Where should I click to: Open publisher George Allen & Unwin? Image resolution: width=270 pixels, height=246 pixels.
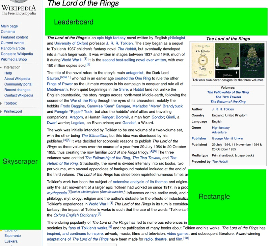click(x=227, y=138)
